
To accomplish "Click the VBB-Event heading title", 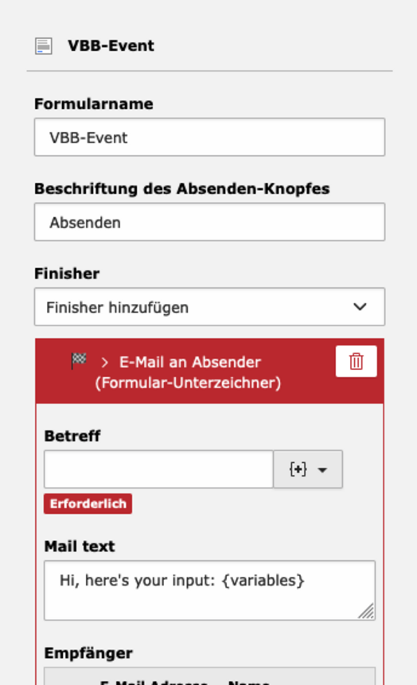I will pos(111,46).
